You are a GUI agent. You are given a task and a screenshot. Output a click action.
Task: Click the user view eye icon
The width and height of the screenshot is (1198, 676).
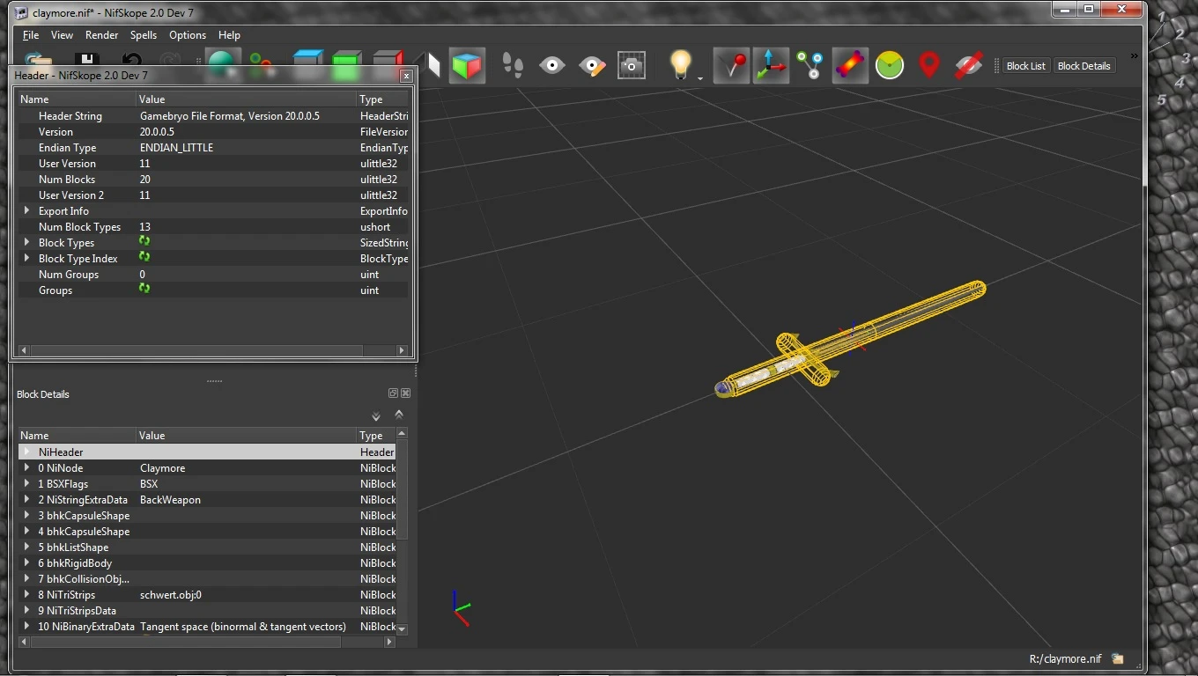click(x=552, y=65)
